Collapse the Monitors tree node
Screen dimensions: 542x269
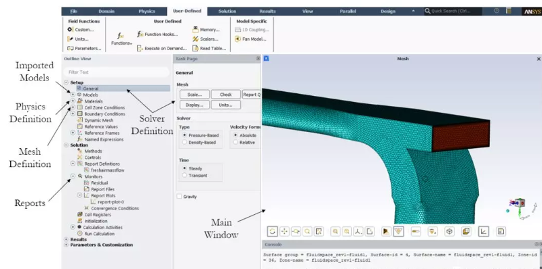73,176
